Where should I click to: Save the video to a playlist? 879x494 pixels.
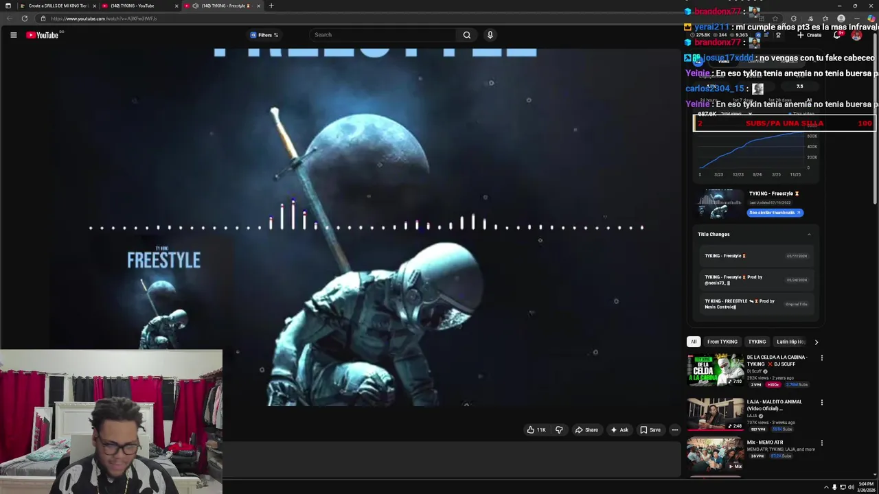tap(650, 430)
